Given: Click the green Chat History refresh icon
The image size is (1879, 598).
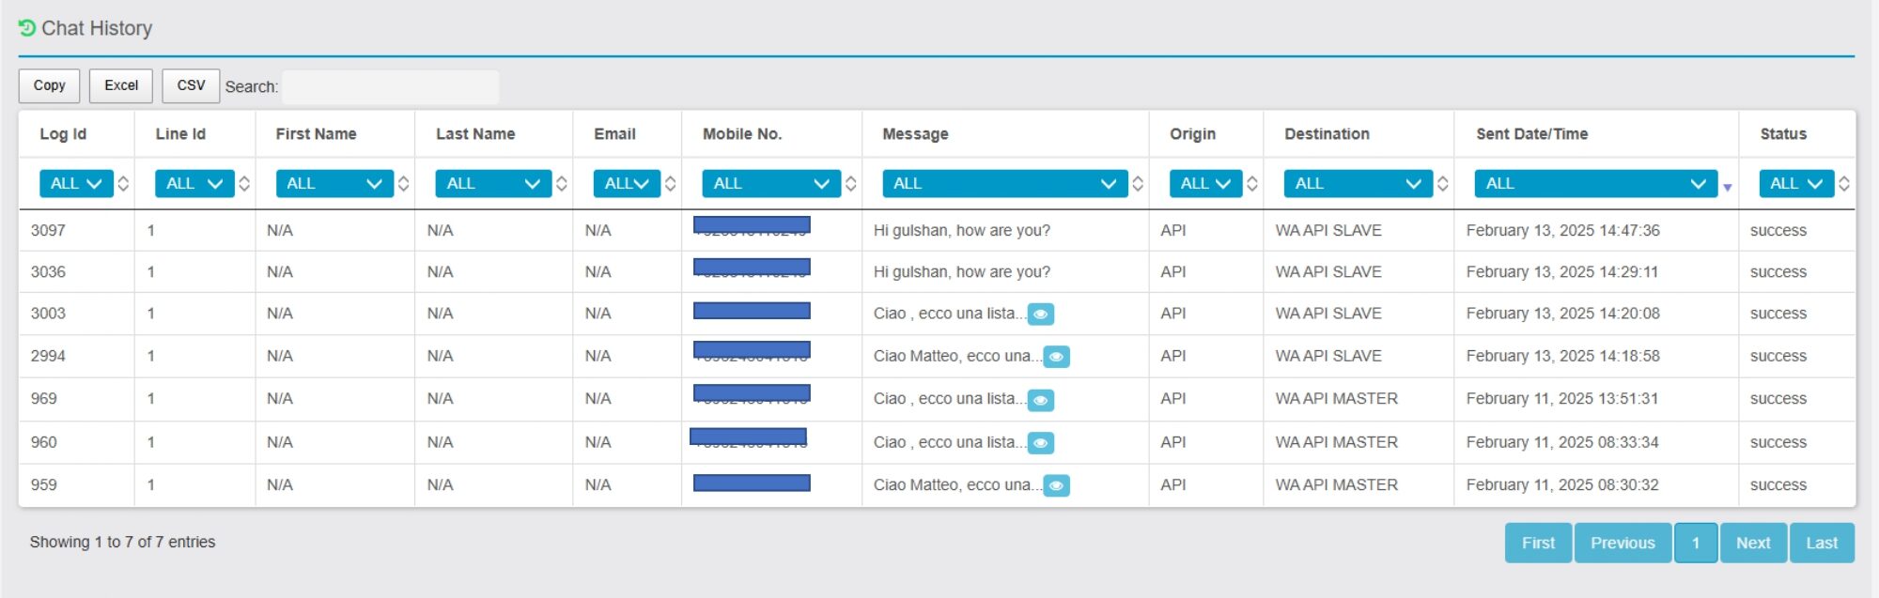Looking at the screenshot, I should tap(26, 28).
